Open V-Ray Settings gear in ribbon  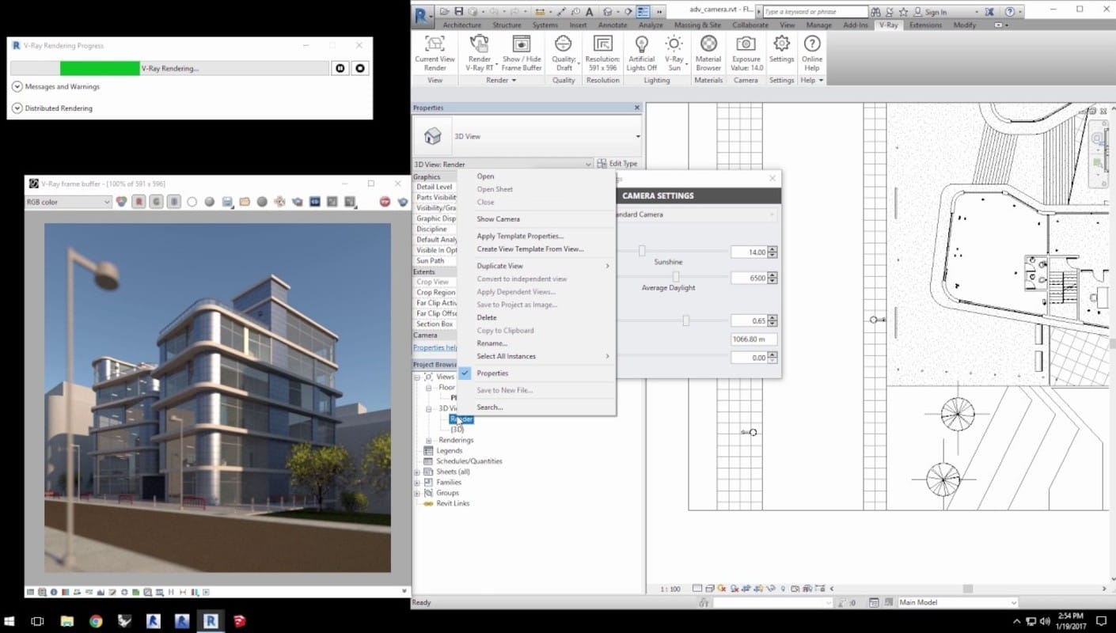point(781,44)
